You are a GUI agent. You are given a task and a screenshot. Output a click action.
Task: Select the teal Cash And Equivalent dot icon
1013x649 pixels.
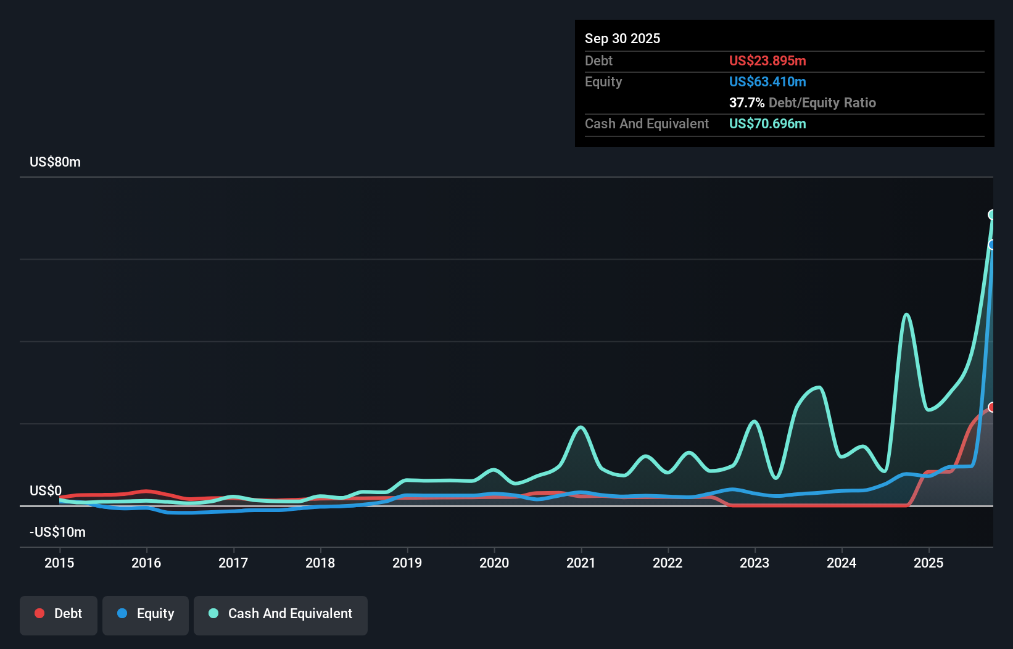tap(213, 613)
